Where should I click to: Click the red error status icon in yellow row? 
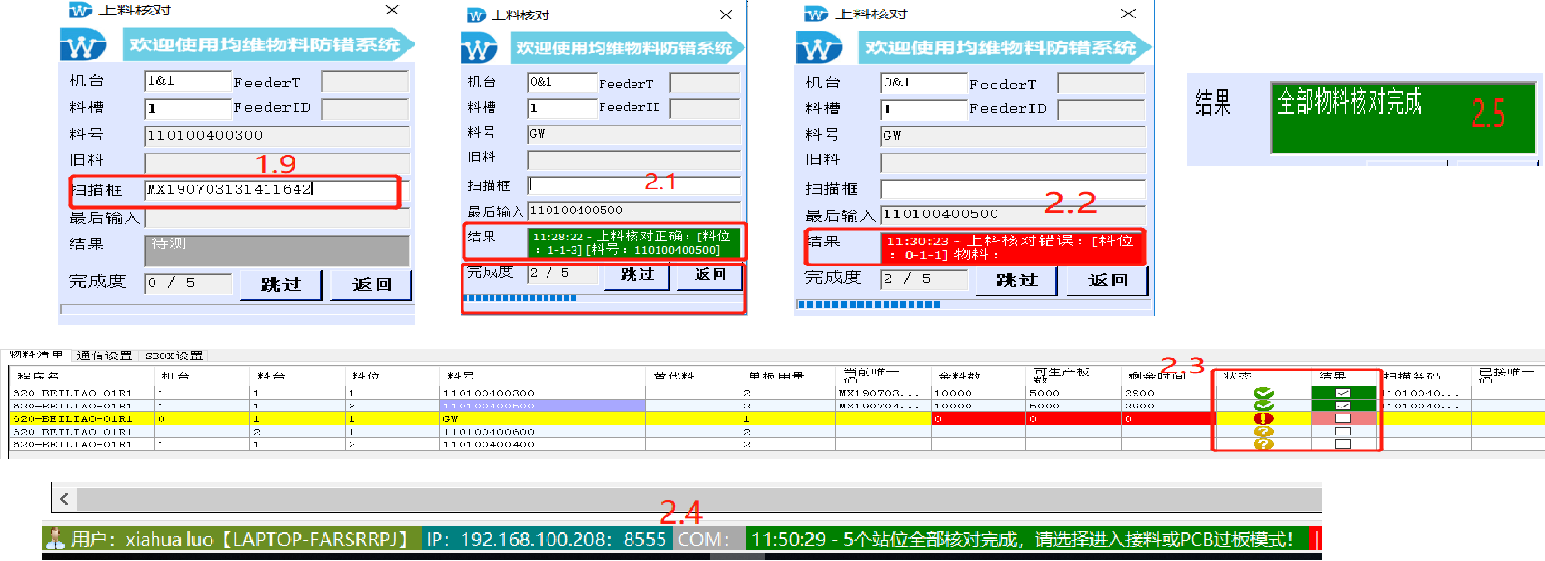point(1263,419)
